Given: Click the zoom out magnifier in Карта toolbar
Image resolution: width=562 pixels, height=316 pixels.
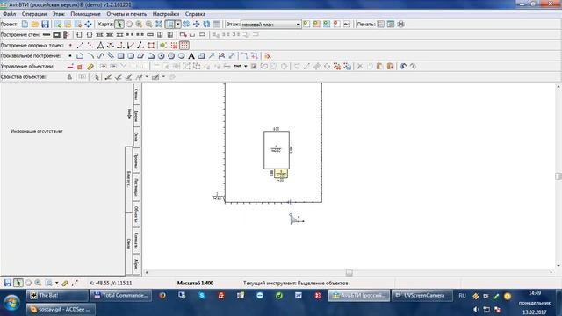Looking at the screenshot, I should pyautogui.click(x=148, y=24).
